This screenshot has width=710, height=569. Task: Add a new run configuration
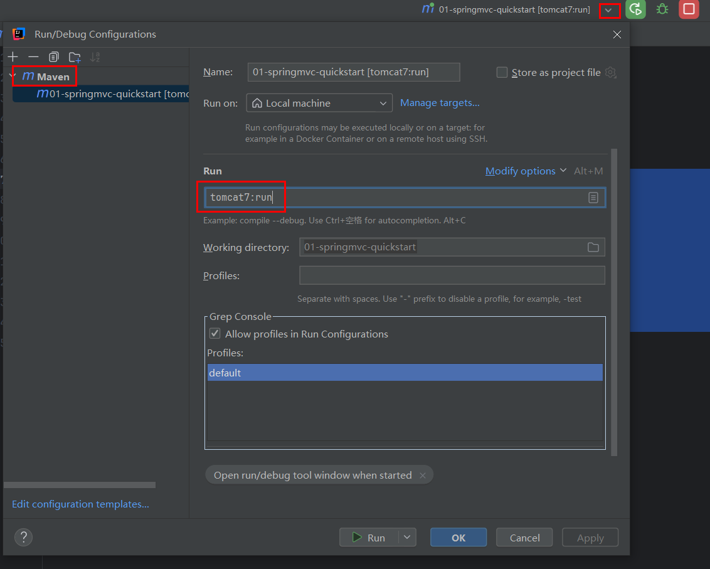(x=13, y=57)
